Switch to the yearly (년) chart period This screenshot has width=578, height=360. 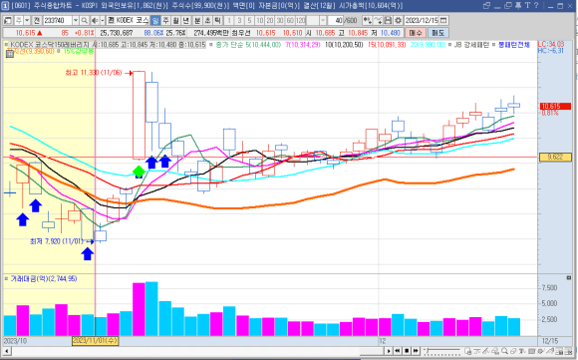click(186, 20)
